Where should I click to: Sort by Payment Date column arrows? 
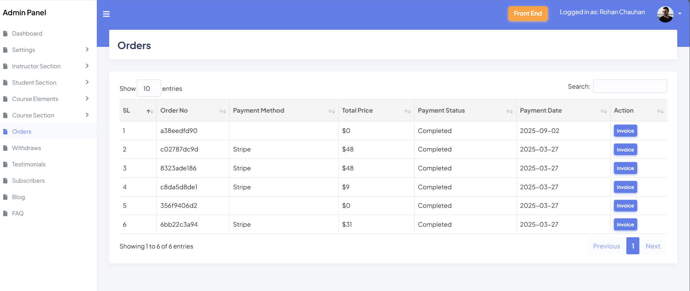click(603, 111)
